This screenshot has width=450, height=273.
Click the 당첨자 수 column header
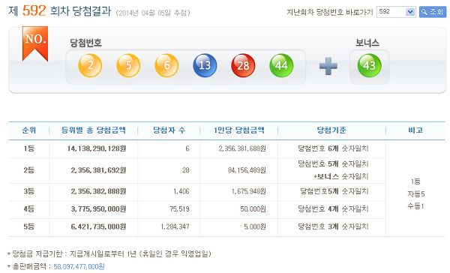click(169, 130)
